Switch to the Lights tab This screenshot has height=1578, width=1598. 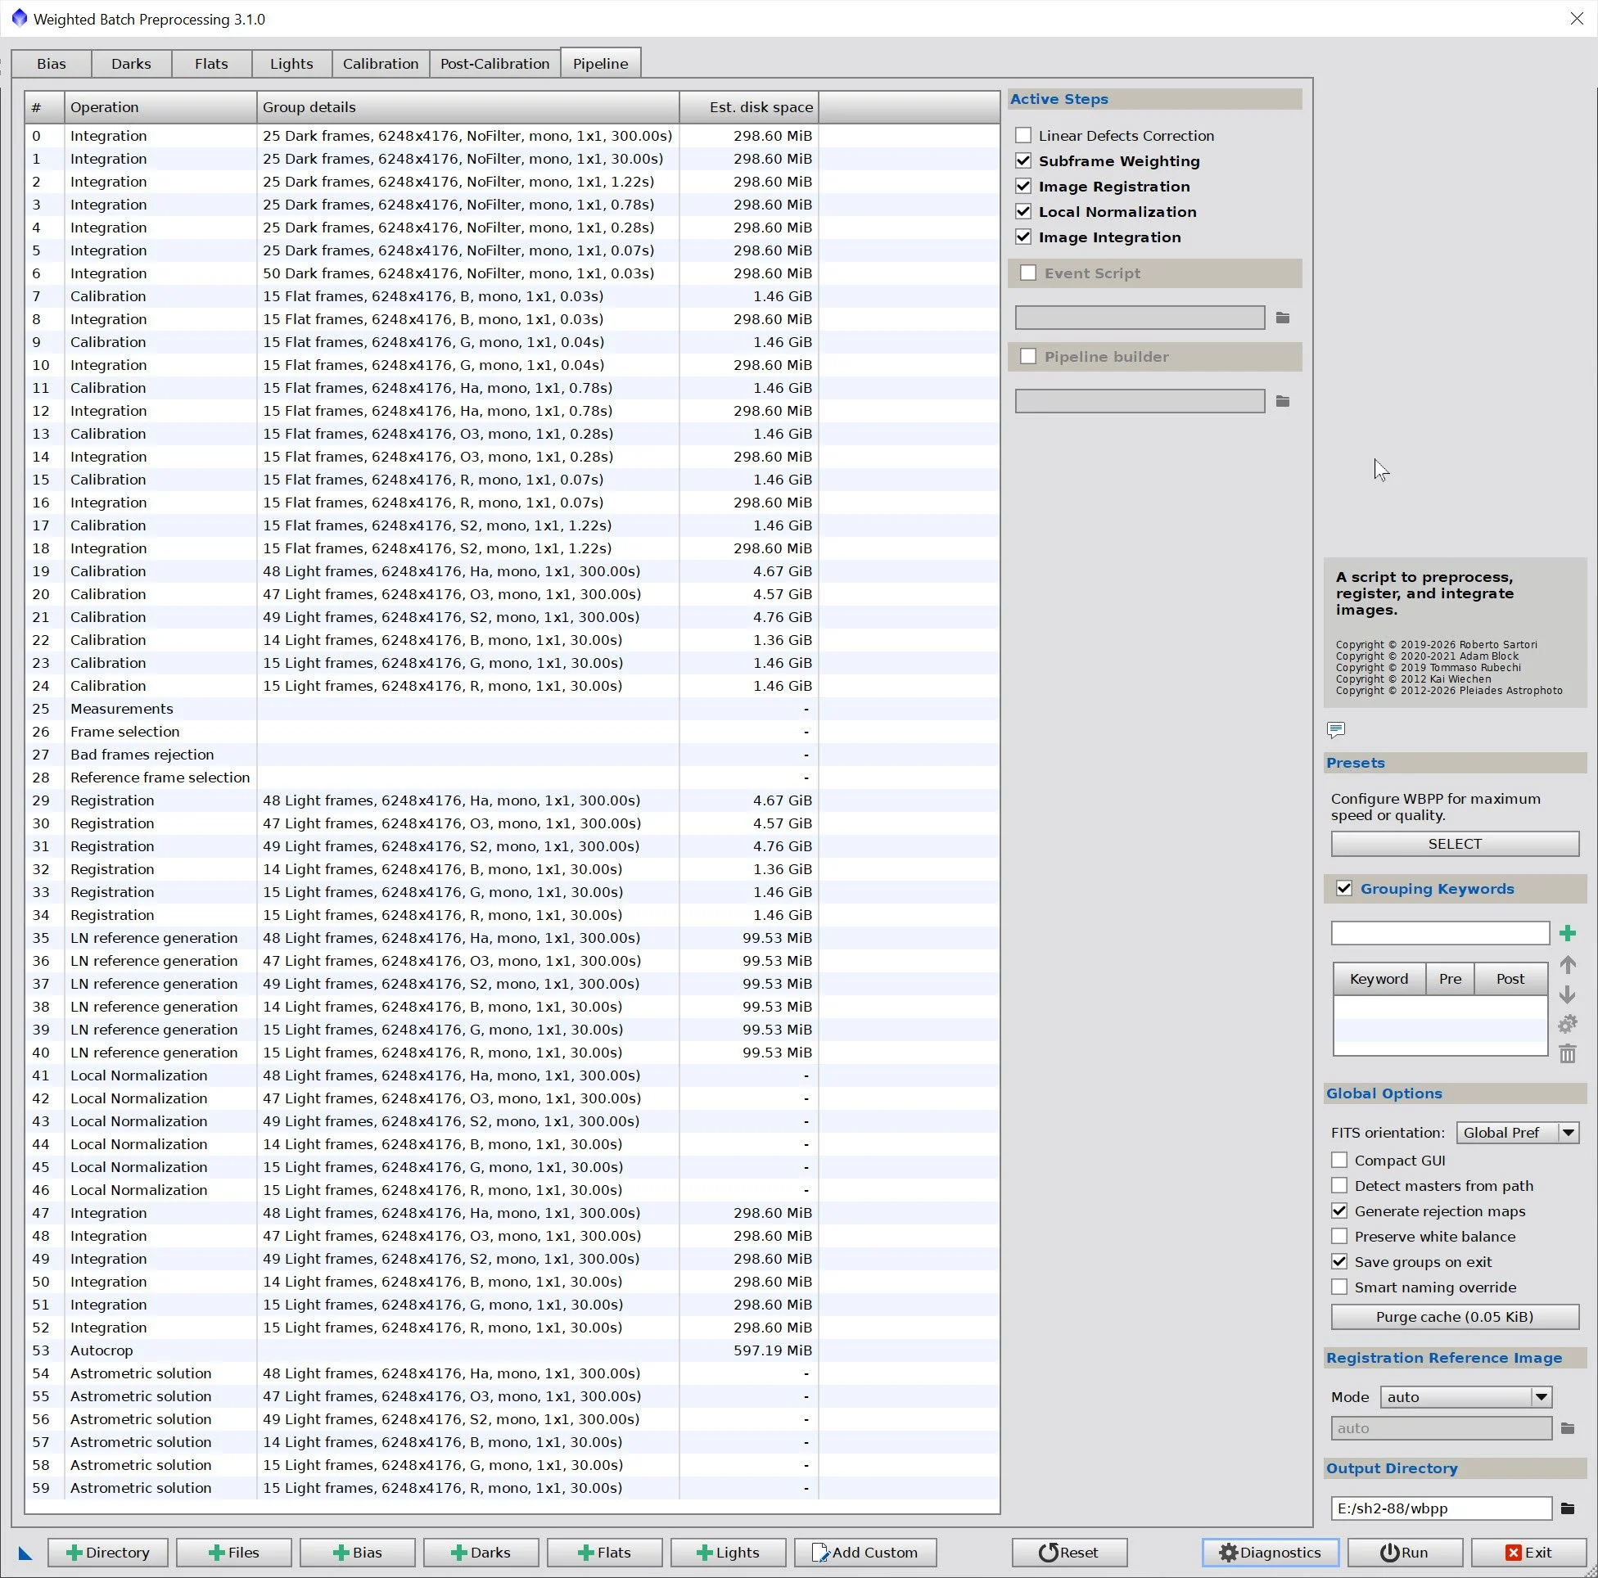[x=291, y=64]
